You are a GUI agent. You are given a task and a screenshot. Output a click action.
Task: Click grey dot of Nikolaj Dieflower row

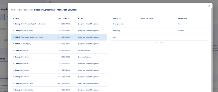pos(13,50)
